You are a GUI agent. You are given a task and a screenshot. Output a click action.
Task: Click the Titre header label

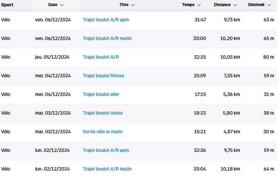coord(123,5)
